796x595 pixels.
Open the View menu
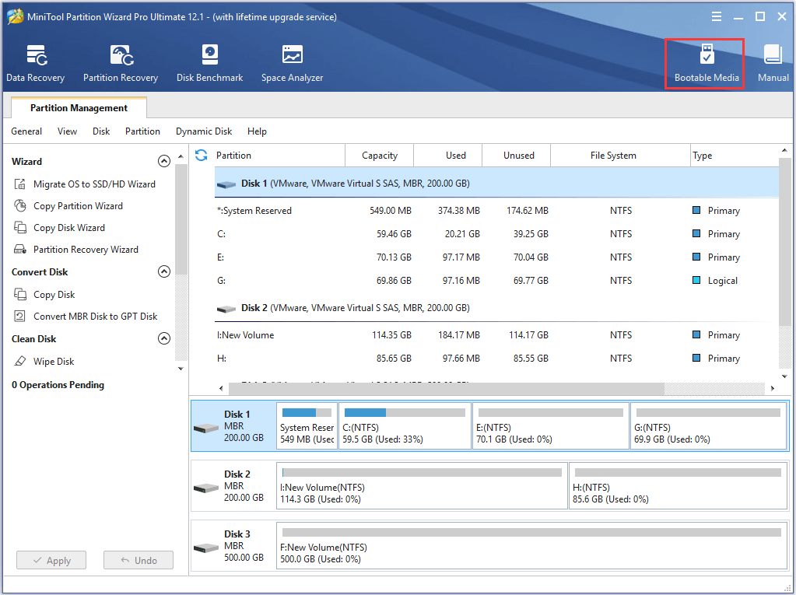coord(67,131)
